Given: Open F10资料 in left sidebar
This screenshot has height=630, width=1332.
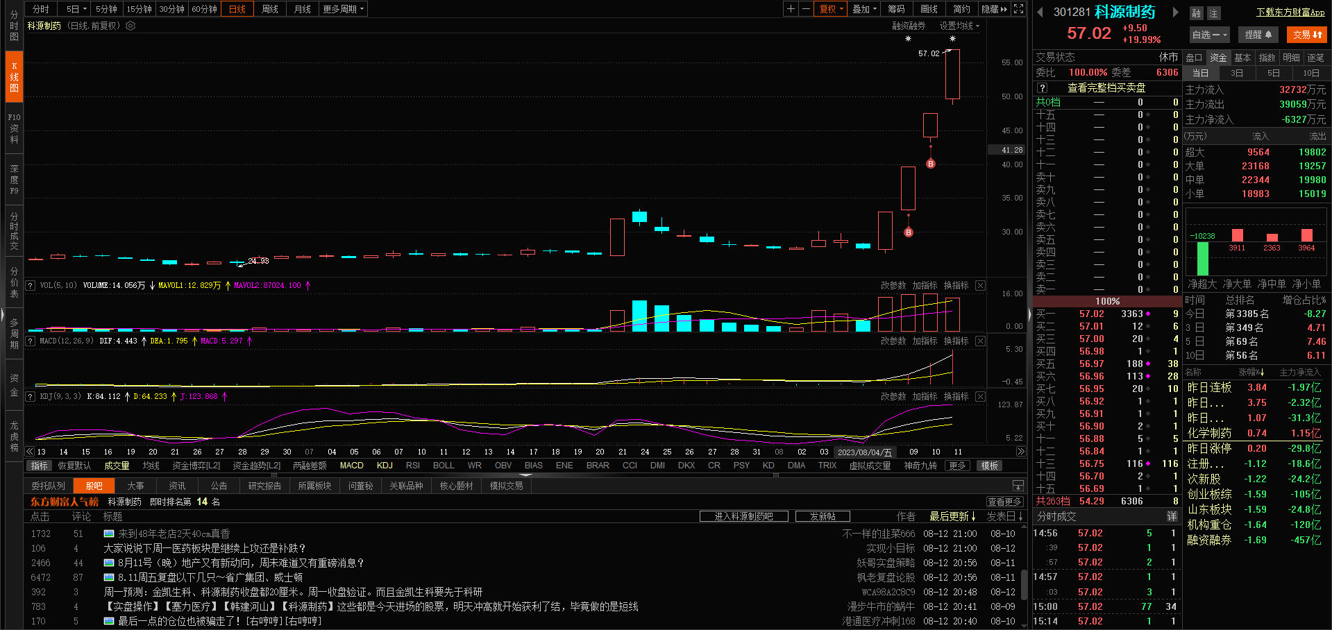Looking at the screenshot, I should (14, 128).
